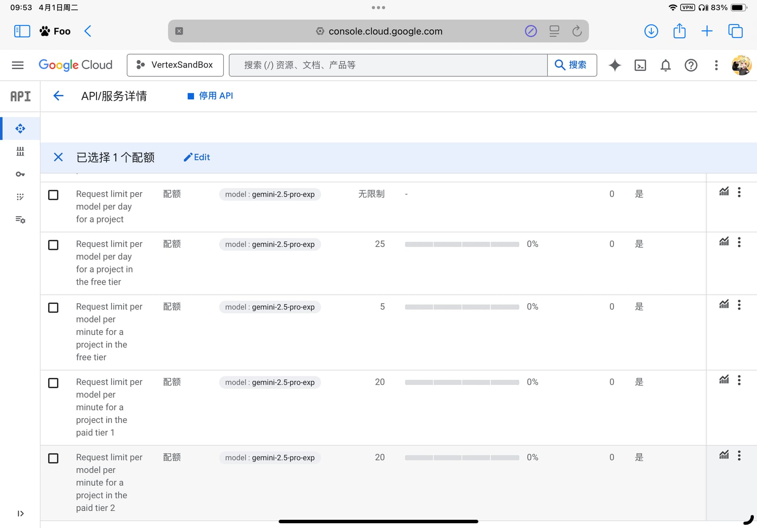Open the Safari downloads icon
This screenshot has height=528, width=757.
[651, 31]
